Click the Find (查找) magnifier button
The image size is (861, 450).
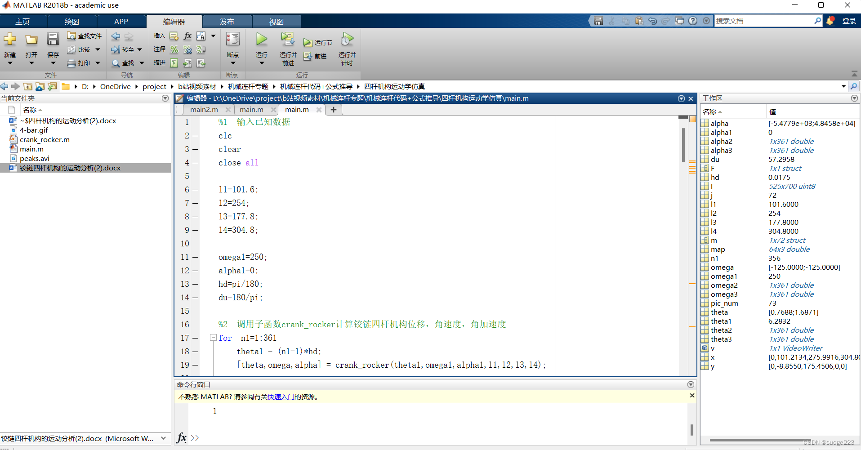(123, 63)
